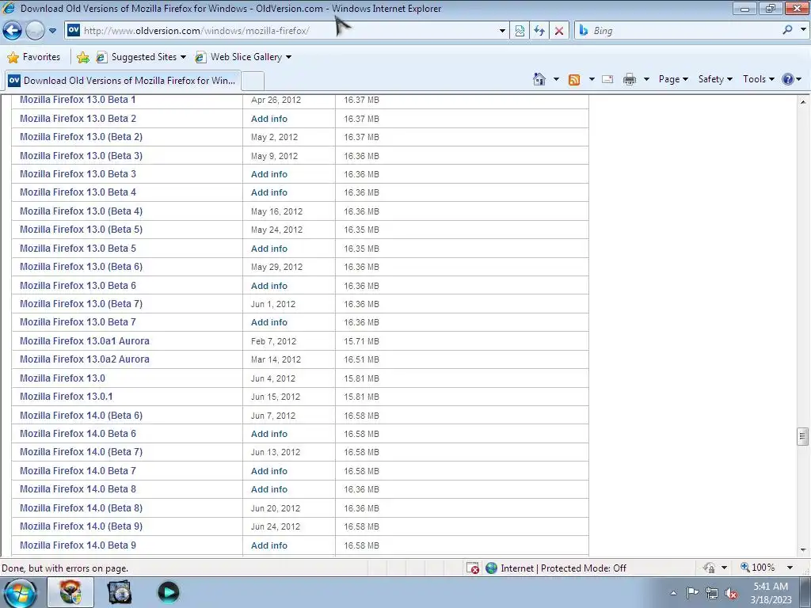Screen dimensions: 811x608
Task: Click Add info for Firefox 14.0 Beta 8
Action: click(269, 489)
